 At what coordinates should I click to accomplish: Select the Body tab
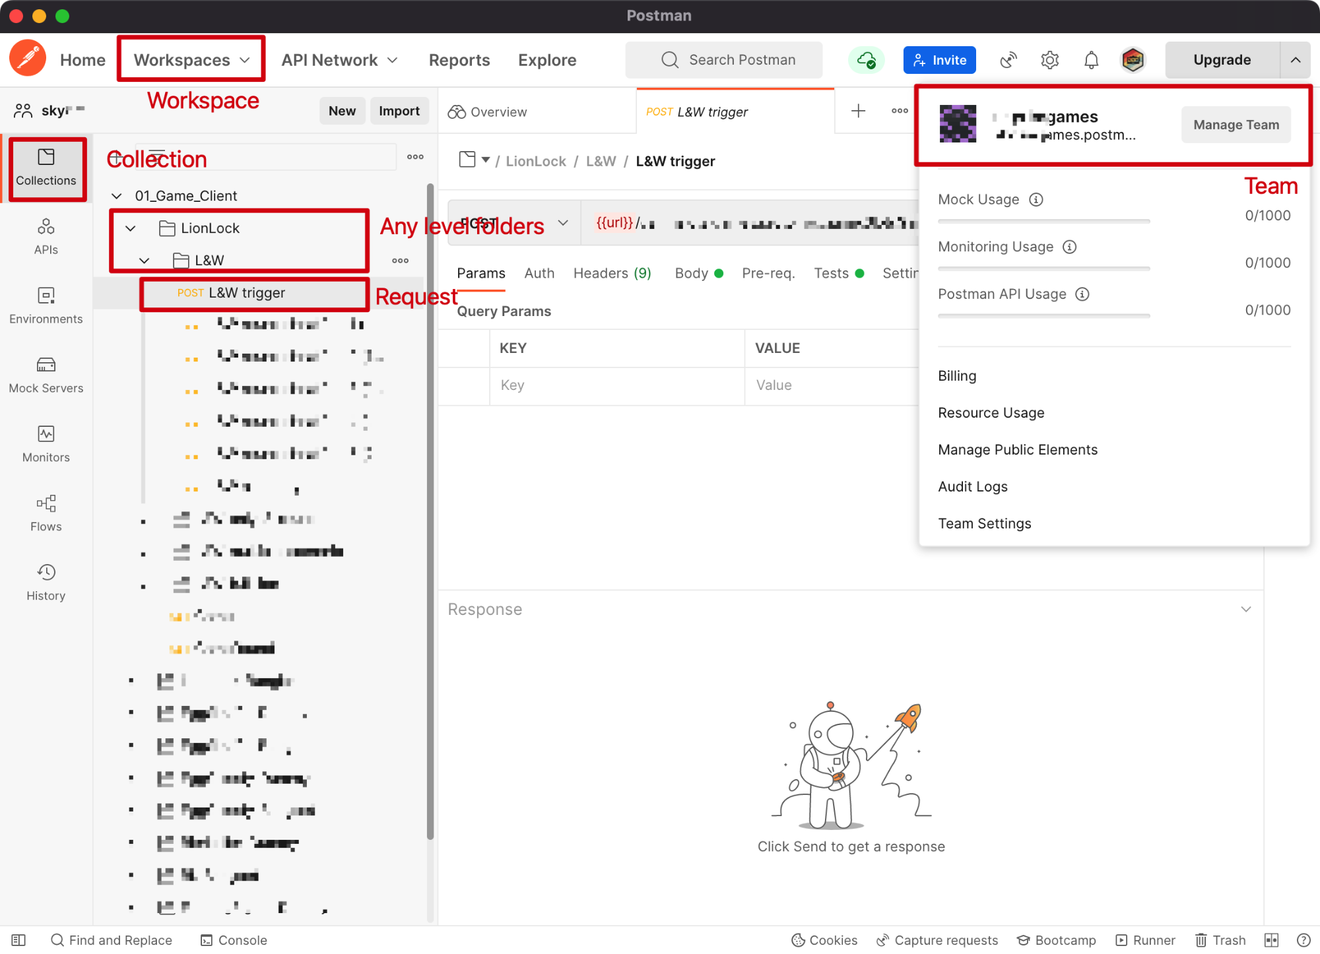pos(698,273)
